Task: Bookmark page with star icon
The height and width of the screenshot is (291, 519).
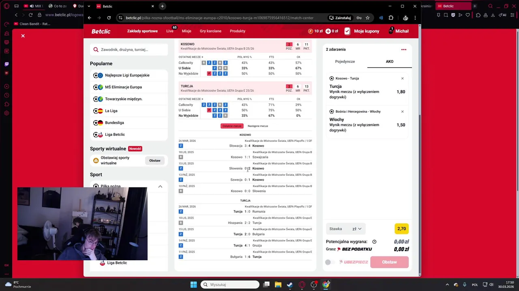Action: point(367,18)
